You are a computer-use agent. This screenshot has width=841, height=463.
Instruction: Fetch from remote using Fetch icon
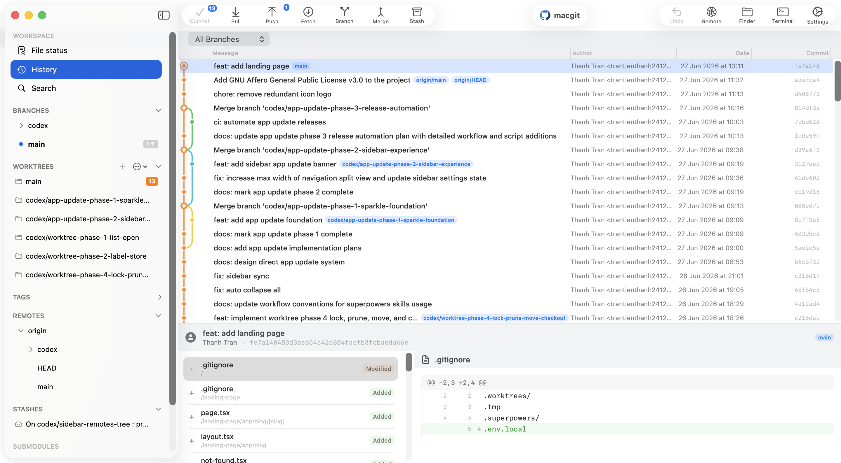(308, 15)
